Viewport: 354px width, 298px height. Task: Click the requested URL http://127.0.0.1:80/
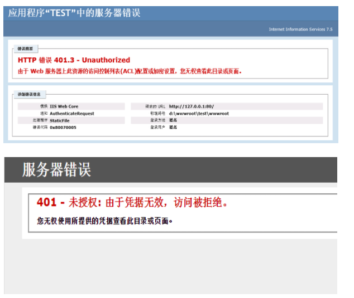click(x=192, y=106)
